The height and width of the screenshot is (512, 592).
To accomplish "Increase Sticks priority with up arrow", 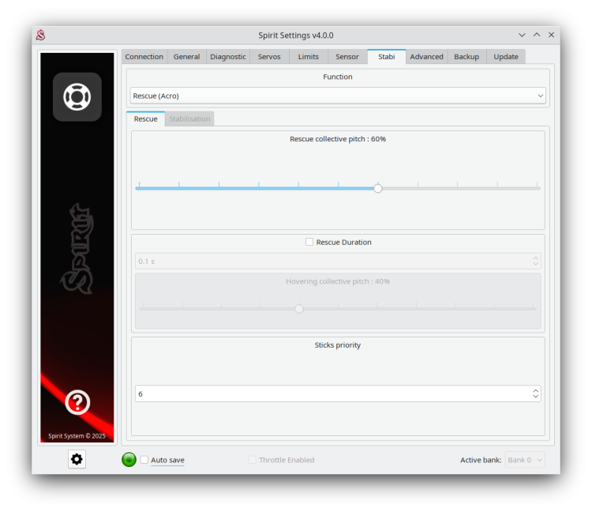I will tap(536, 390).
